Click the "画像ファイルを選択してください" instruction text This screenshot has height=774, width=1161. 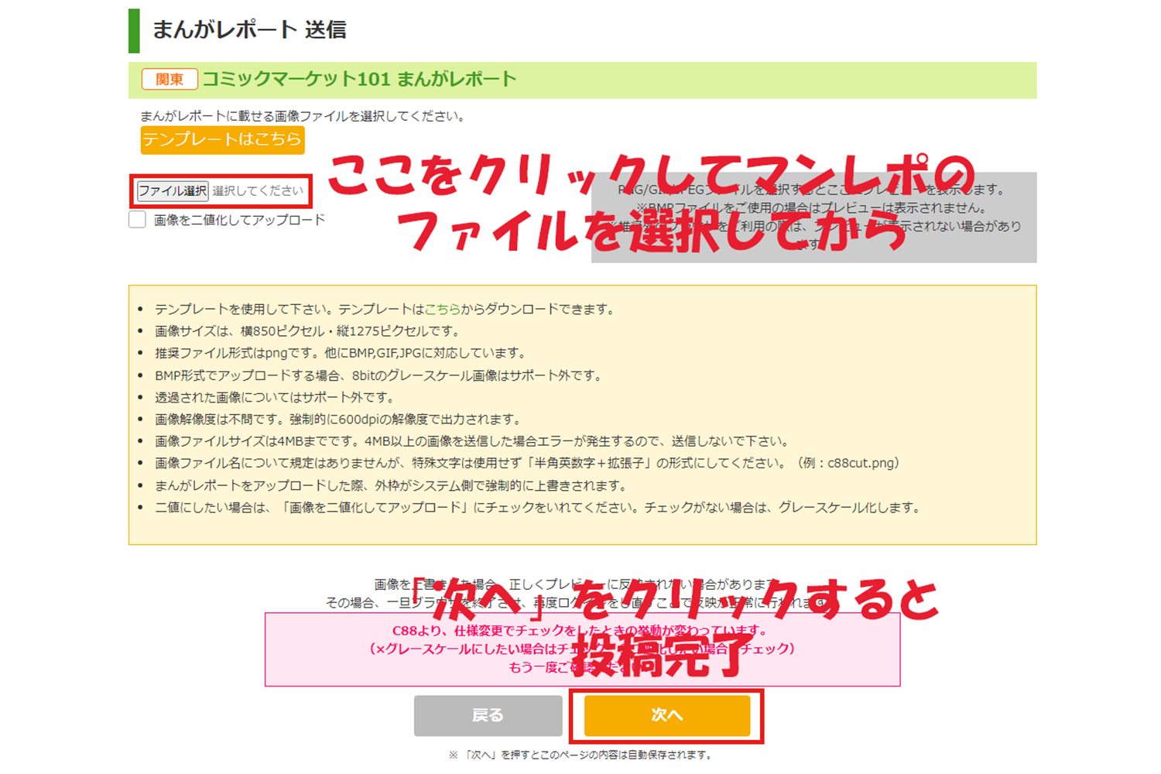point(303,116)
